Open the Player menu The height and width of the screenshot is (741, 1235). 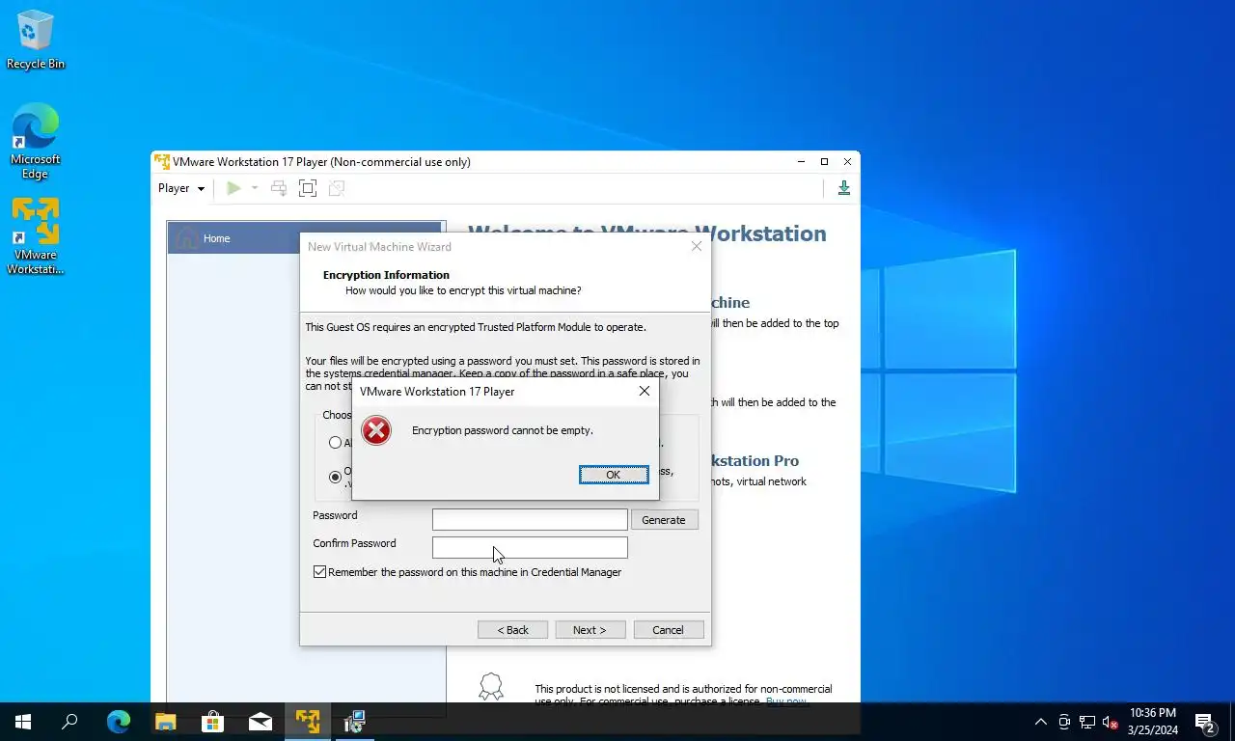coord(181,188)
